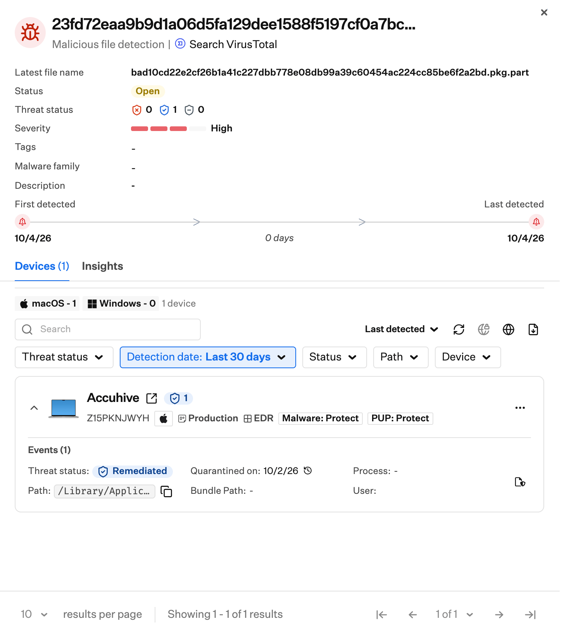Open Detection date: Last 30 days filter

click(208, 357)
